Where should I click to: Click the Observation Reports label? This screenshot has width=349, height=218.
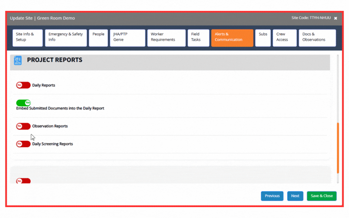50,126
